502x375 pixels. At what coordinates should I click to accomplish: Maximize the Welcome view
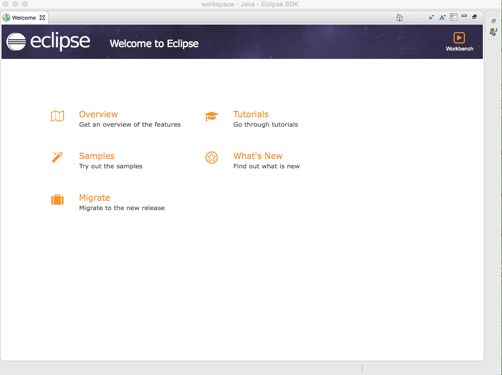click(474, 17)
